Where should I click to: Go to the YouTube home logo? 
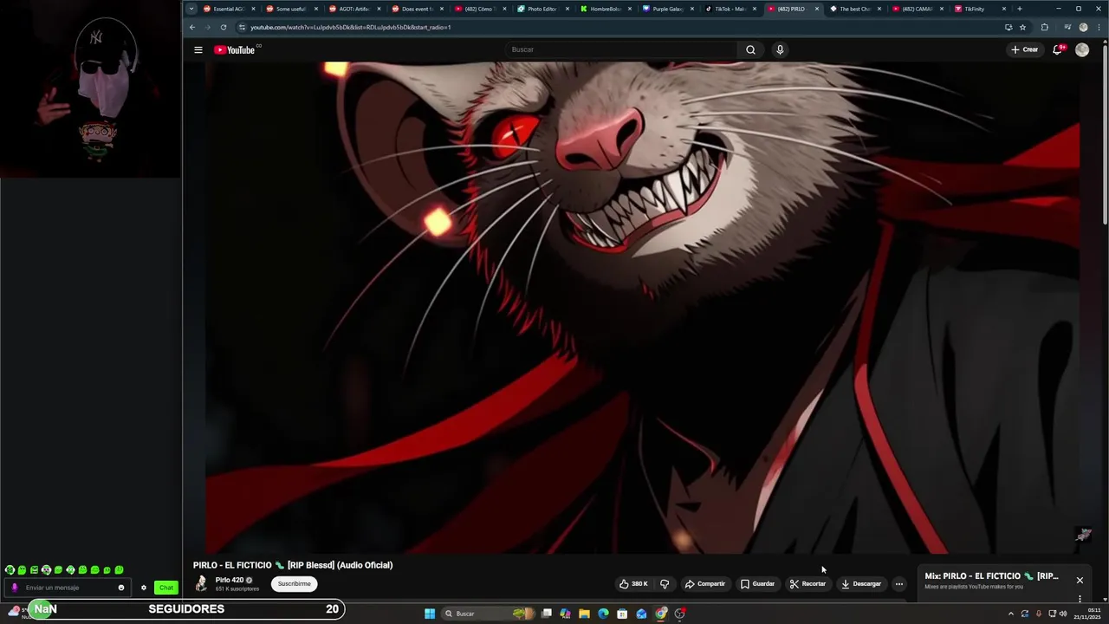235,49
